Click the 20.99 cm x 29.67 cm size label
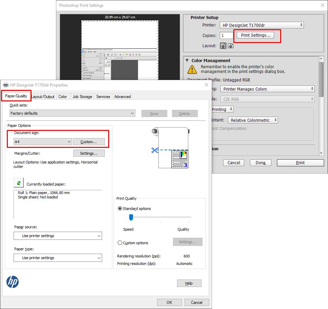 (x=120, y=17)
